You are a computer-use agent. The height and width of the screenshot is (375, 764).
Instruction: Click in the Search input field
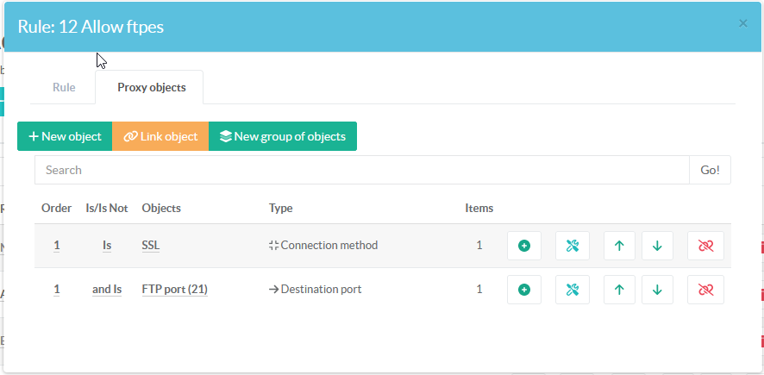coord(361,170)
